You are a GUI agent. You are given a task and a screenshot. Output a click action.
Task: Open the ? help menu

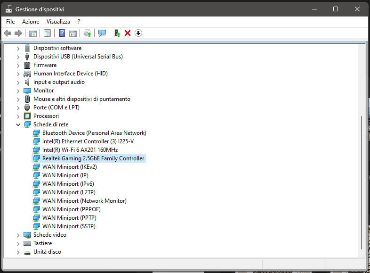tap(79, 22)
